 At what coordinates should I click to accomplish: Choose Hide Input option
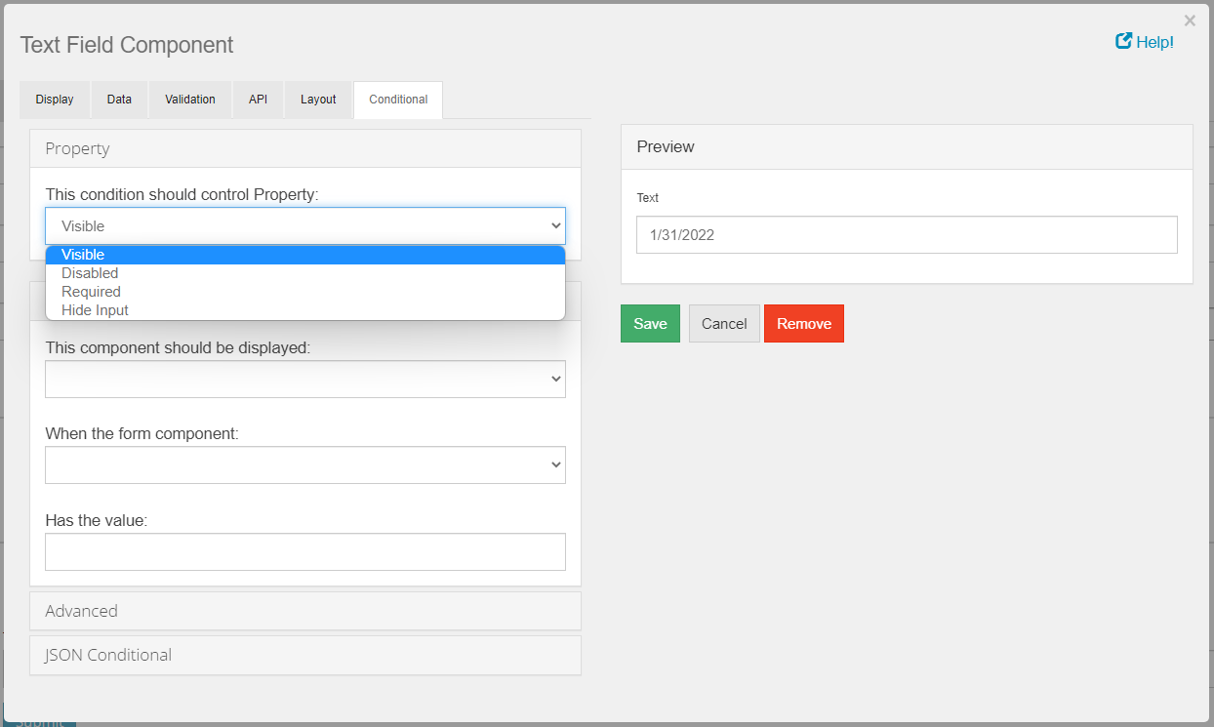coord(95,310)
